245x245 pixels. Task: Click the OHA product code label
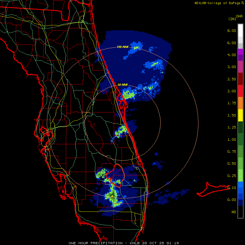click(x=239, y=16)
